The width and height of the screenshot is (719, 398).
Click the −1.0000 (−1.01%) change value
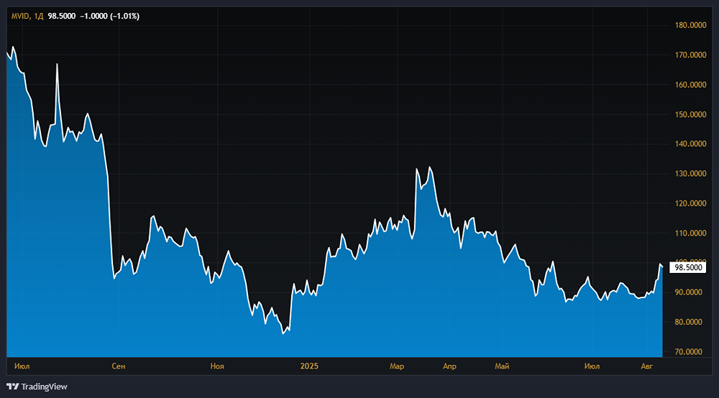(109, 16)
